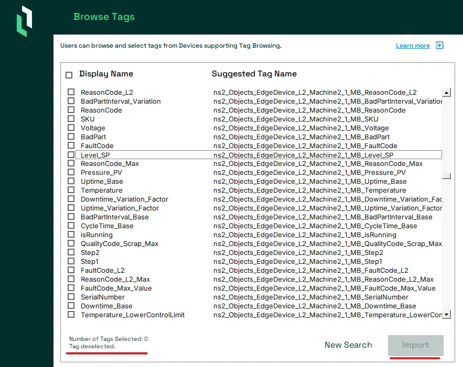
Task: Check the SerialNumber checkbox
Action: pyautogui.click(x=71, y=297)
